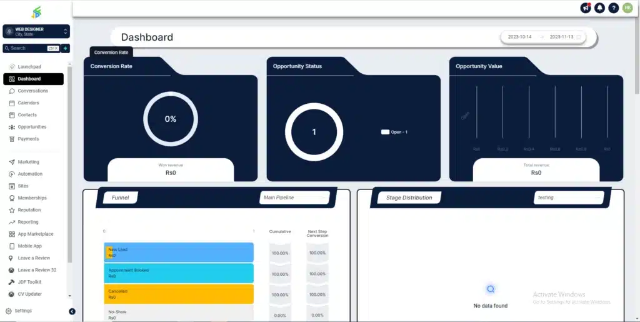Viewport: 640px width, 322px height.
Task: Click the green user avatar icon
Action: tap(627, 8)
